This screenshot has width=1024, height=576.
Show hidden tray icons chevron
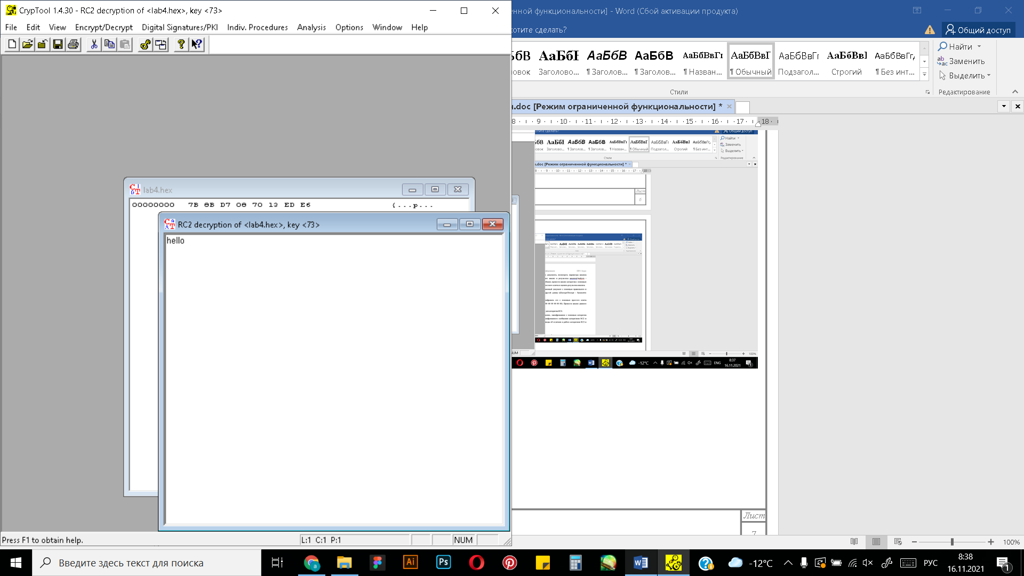tap(788, 563)
